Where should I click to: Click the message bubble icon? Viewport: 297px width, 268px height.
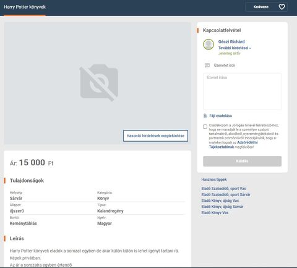click(x=207, y=66)
